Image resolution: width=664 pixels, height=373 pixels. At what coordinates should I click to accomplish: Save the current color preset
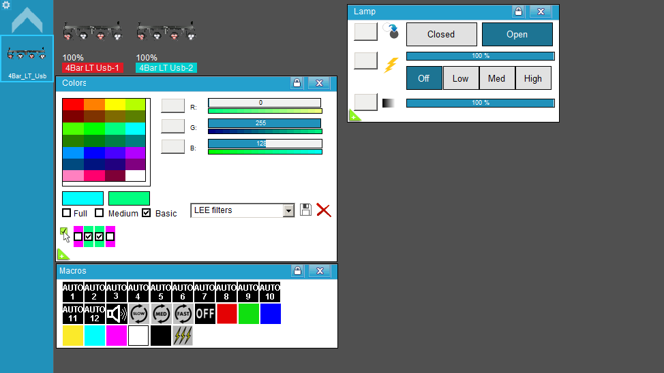305,210
